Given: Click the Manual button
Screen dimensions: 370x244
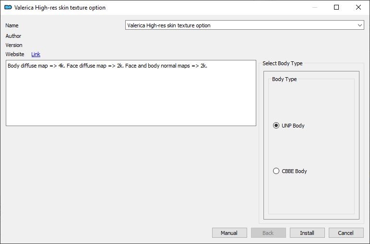Looking at the screenshot, I should 229,233.
